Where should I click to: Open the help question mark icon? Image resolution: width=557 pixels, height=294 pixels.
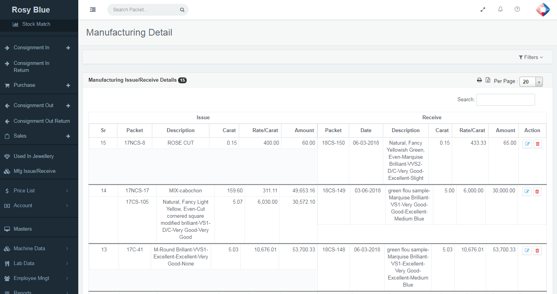click(x=517, y=9)
